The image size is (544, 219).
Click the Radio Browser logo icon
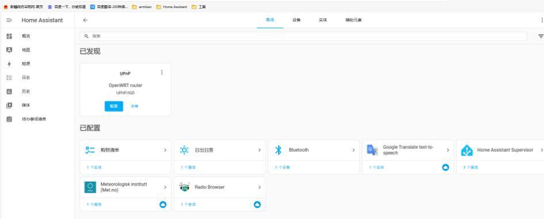pyautogui.click(x=185, y=187)
